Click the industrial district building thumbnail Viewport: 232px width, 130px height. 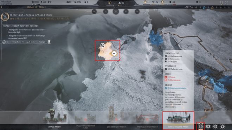[x=147, y=118]
